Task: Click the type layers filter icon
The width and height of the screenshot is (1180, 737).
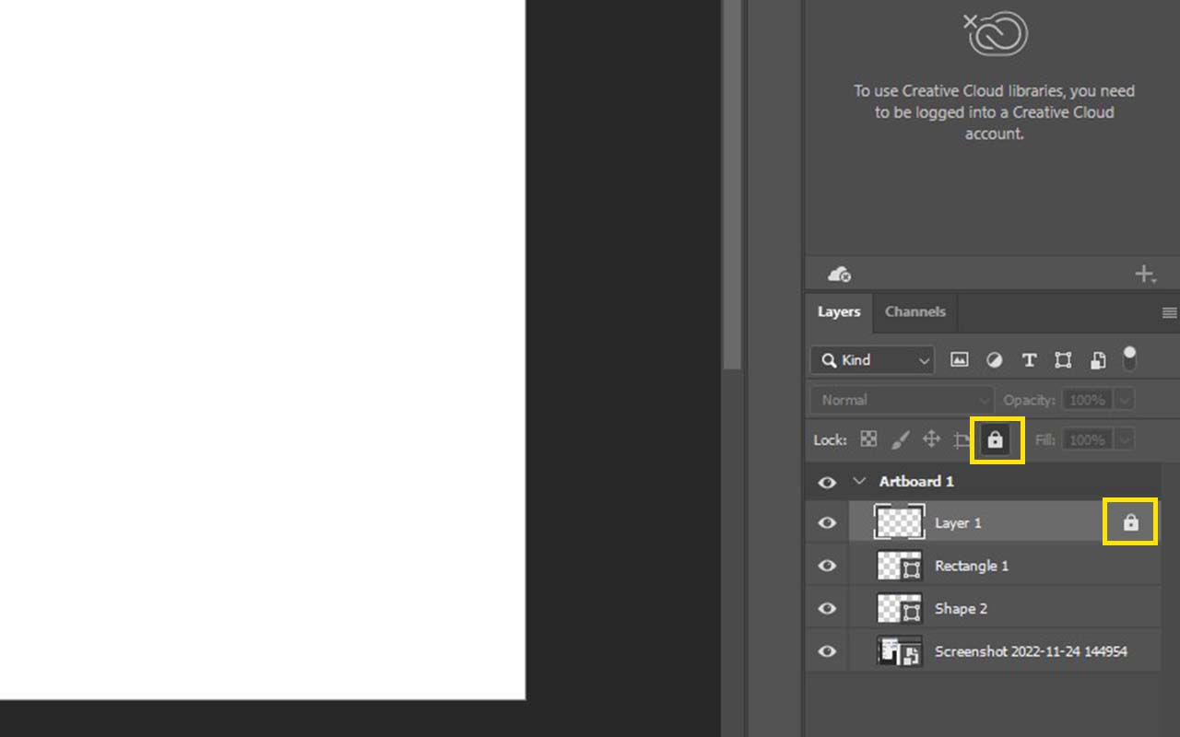Action: pos(1029,359)
